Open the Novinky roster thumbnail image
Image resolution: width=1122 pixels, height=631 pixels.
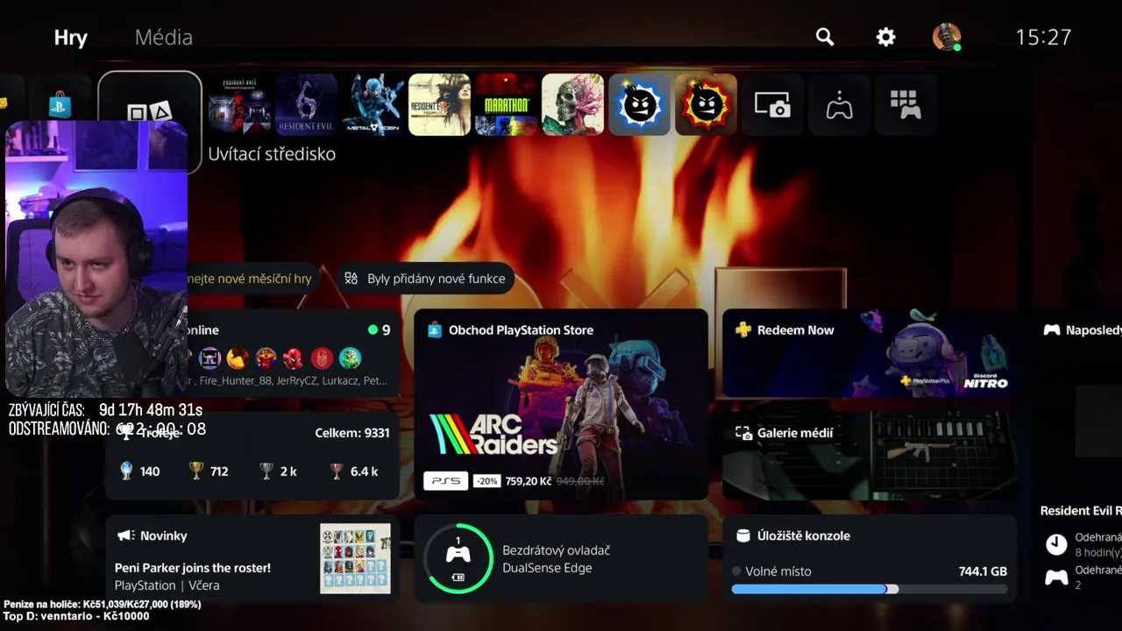coord(355,558)
